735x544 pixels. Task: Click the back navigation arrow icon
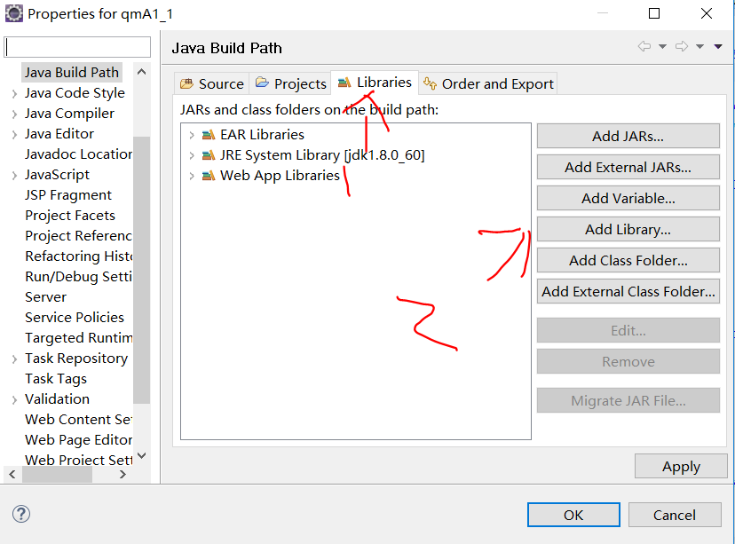644,46
